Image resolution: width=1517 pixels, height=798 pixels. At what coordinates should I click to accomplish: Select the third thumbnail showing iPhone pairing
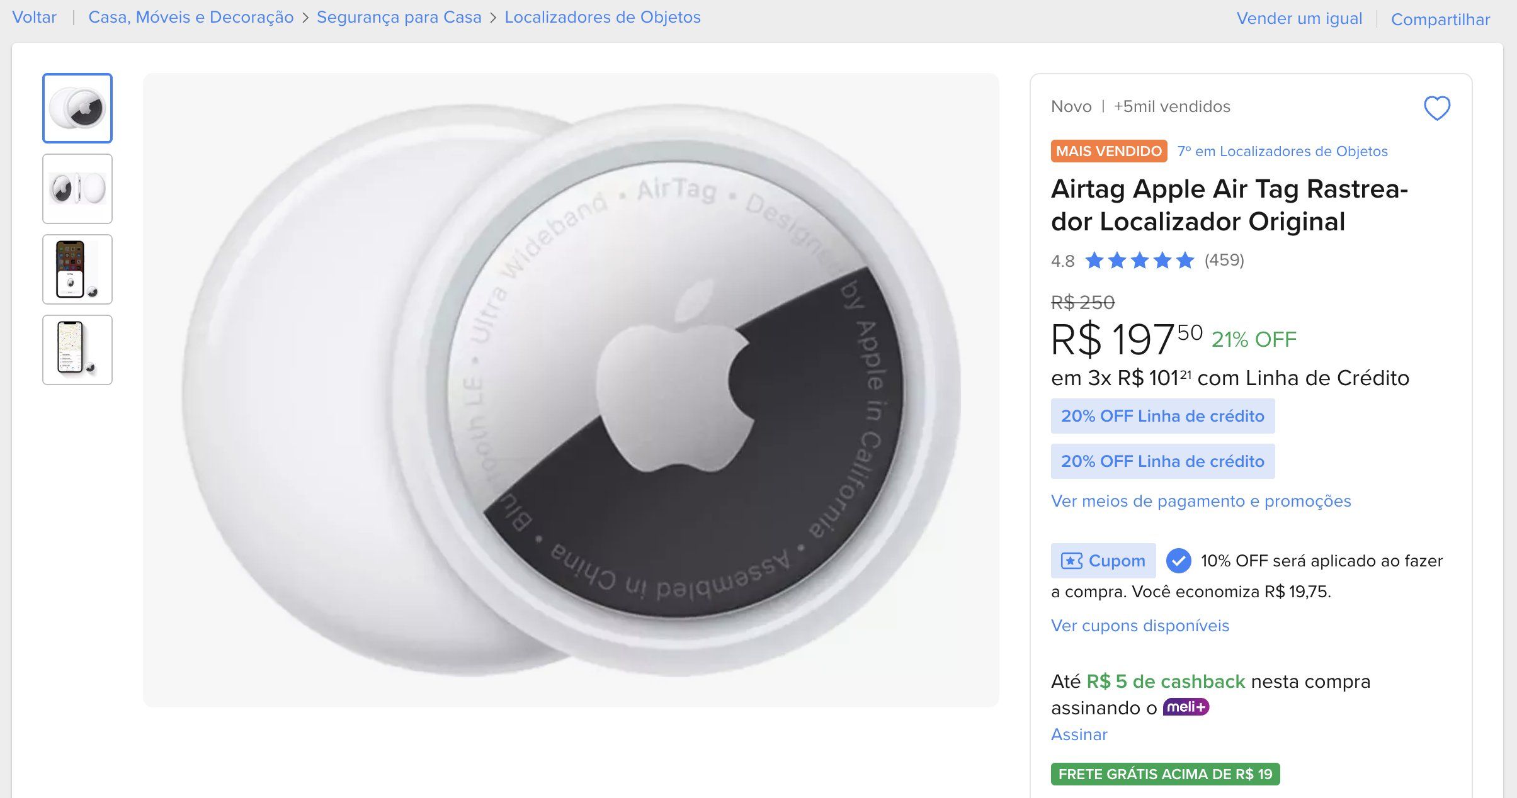pos(77,269)
